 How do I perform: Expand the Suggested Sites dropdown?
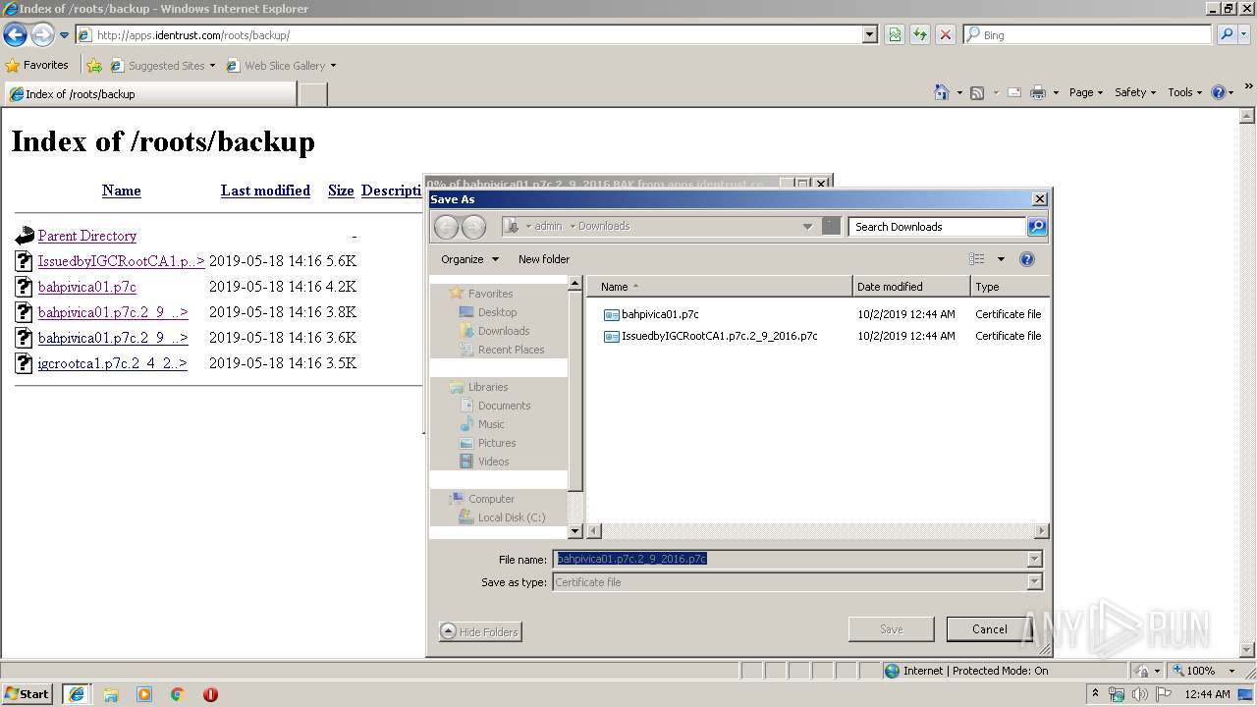pos(212,66)
